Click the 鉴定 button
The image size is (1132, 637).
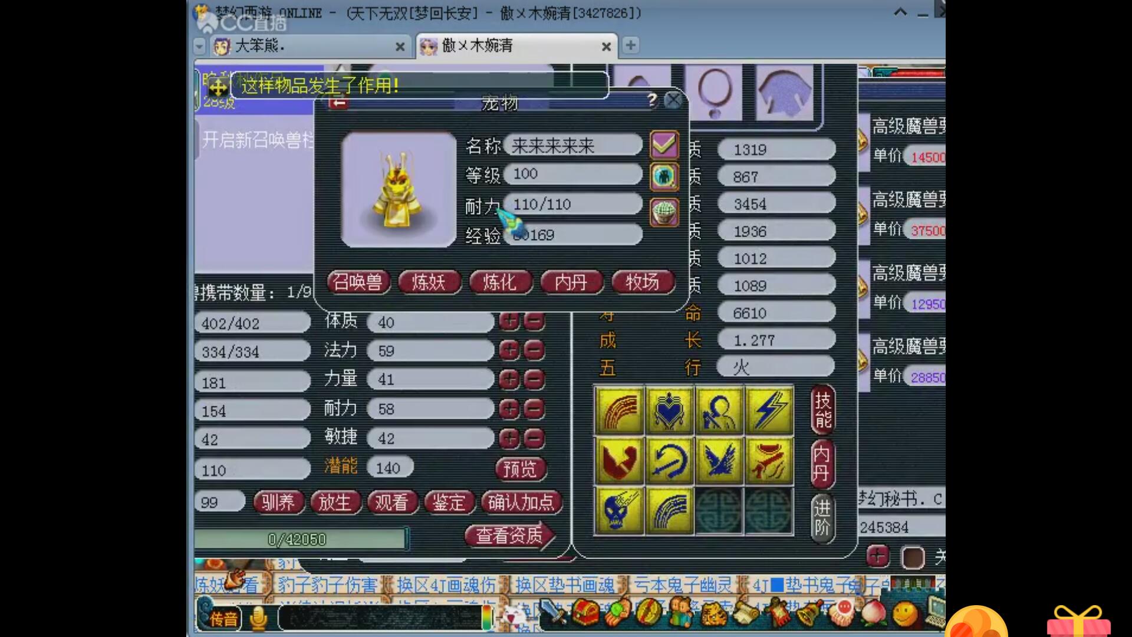[x=449, y=503]
